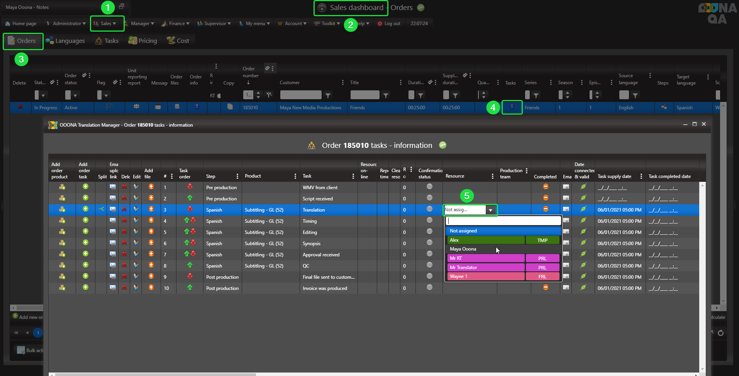Toggle confirmation status circle for task 1
The width and height of the screenshot is (739, 376).
coord(429,187)
